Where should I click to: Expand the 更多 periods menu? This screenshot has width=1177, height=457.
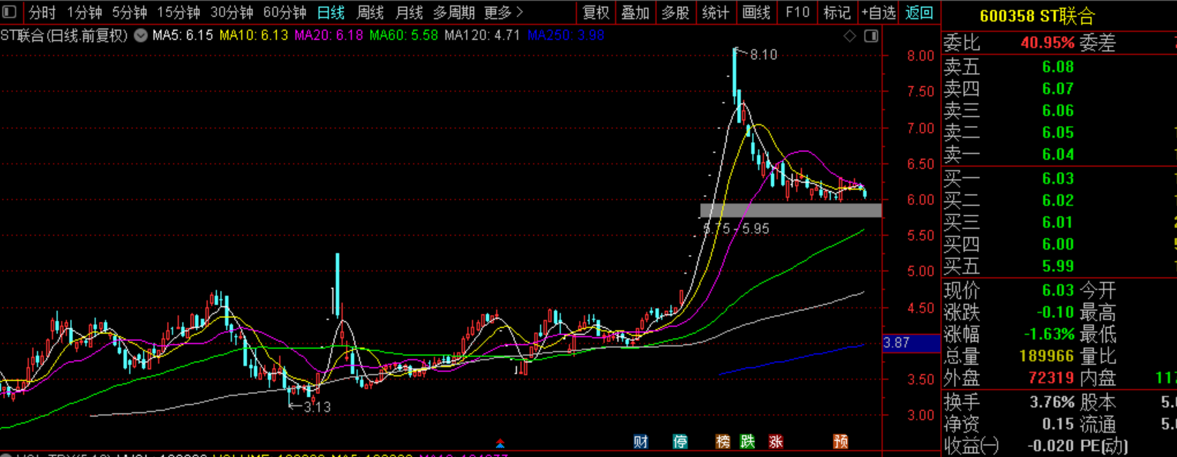504,12
